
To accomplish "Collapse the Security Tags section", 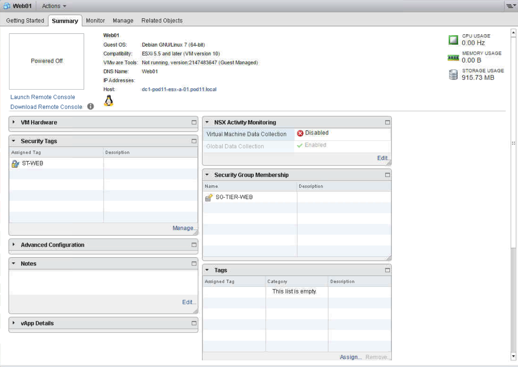I will [14, 141].
